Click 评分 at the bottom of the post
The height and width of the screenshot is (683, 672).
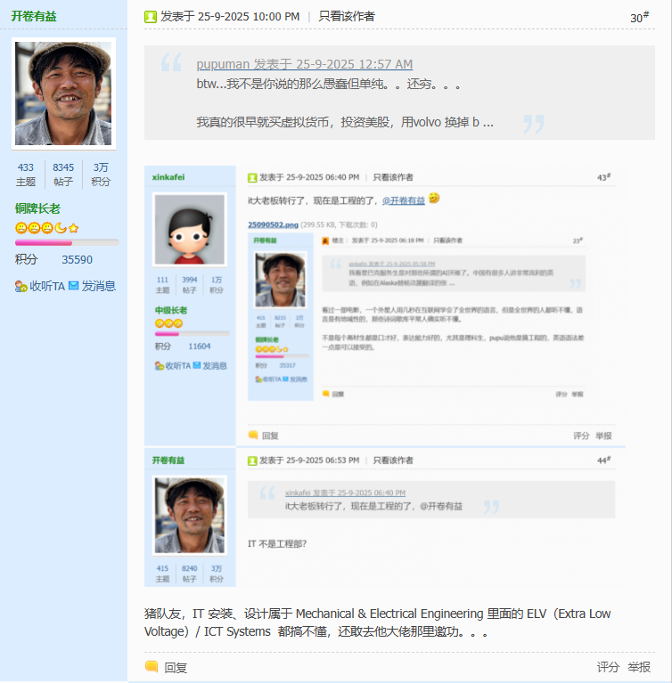[608, 667]
